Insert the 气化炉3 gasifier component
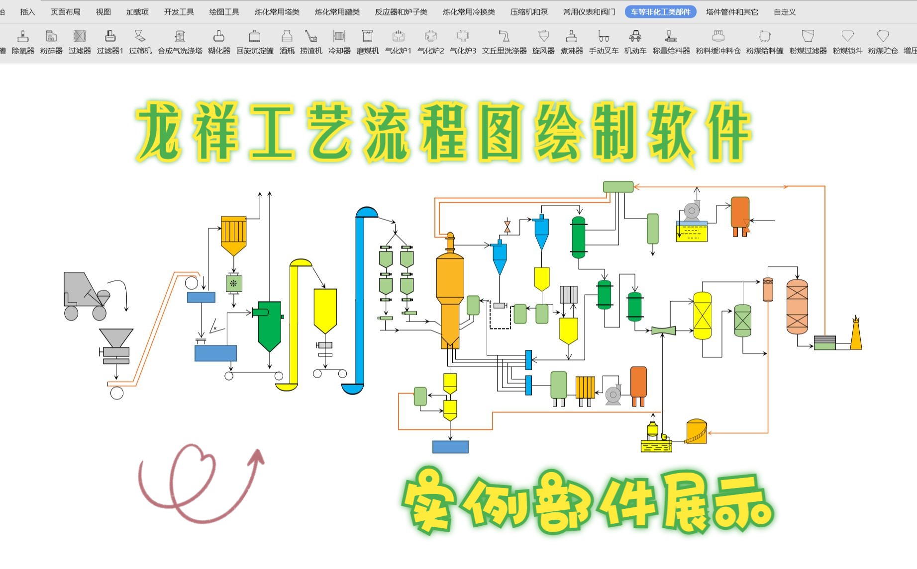The height and width of the screenshot is (569, 917). [463, 42]
